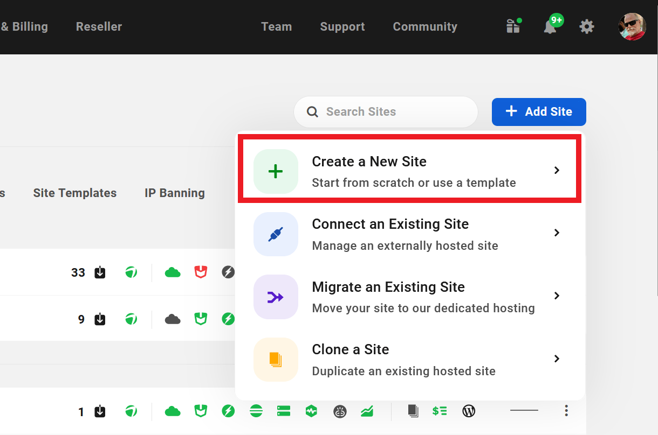Expand the Create a New Site chevron

[557, 170]
